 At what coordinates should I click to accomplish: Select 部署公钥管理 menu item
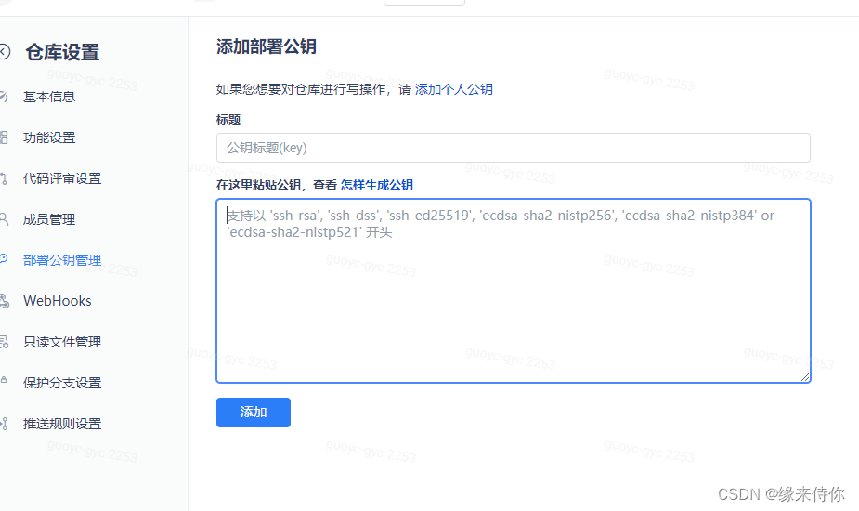62,260
